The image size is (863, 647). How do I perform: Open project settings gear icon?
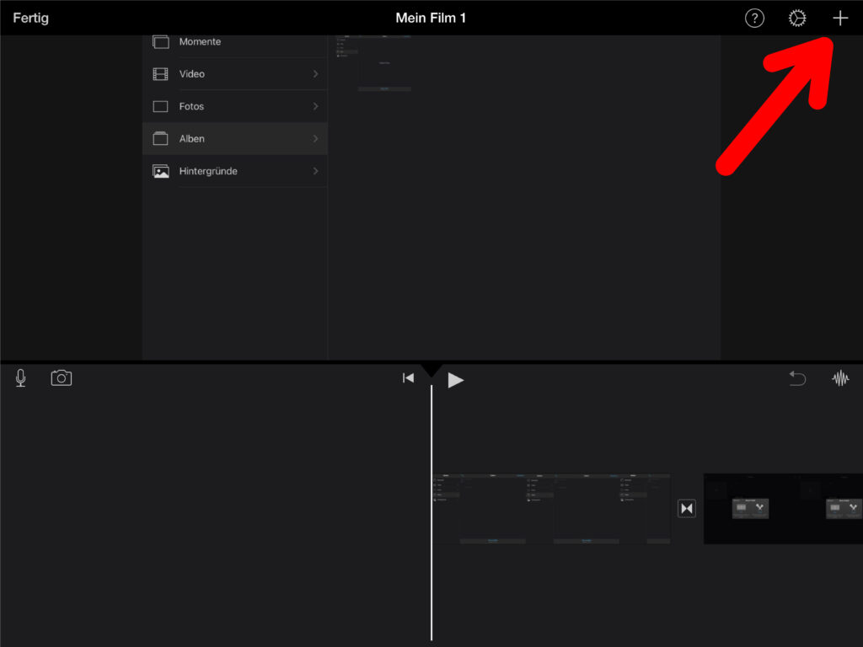coord(796,19)
